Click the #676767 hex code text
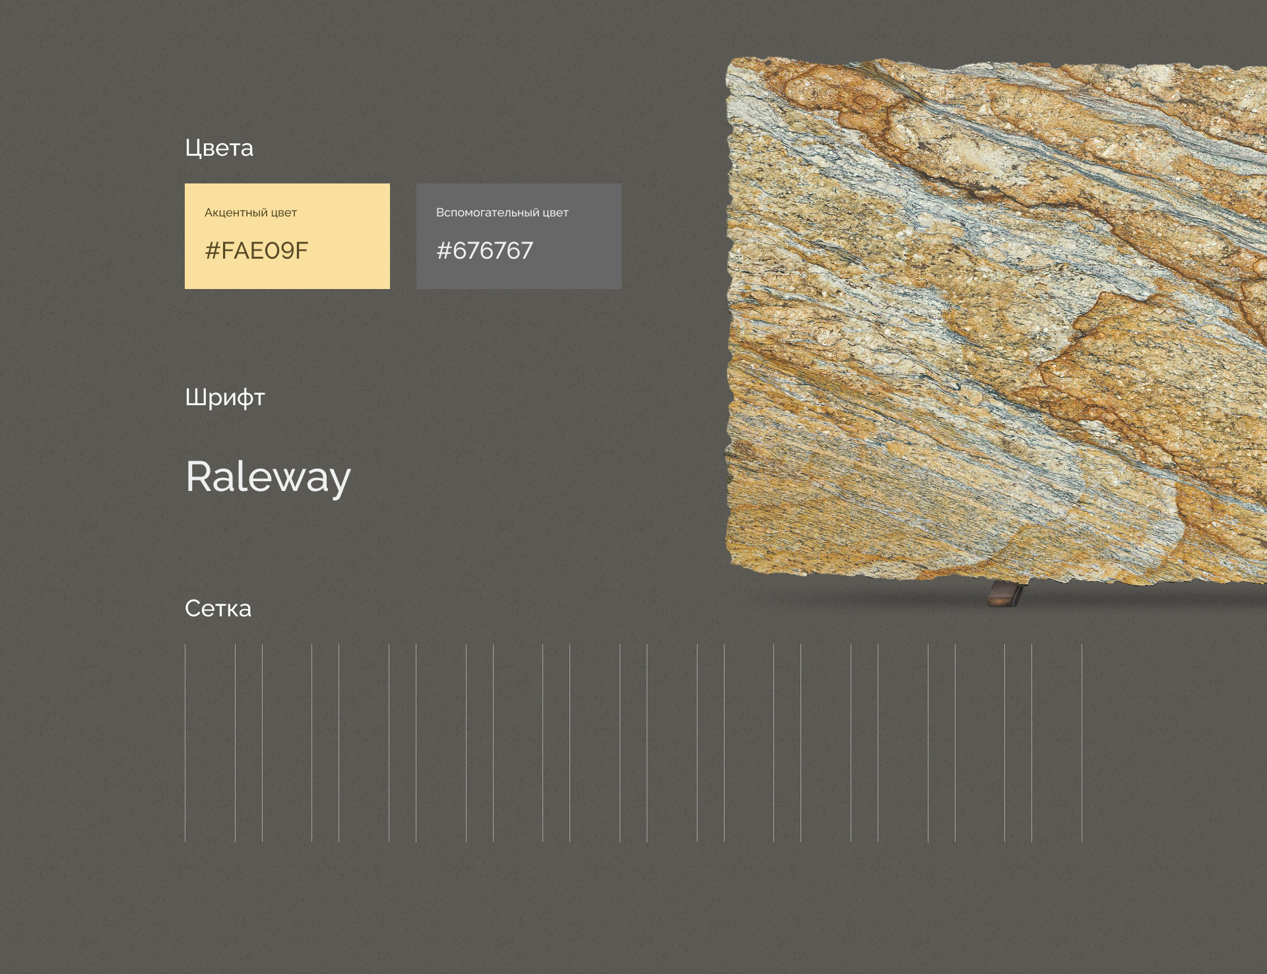Screen dimensions: 1267x974 [x=485, y=251]
